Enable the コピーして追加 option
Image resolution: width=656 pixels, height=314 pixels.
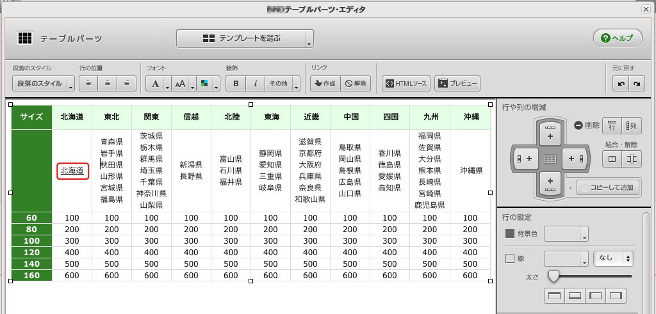pyautogui.click(x=609, y=188)
